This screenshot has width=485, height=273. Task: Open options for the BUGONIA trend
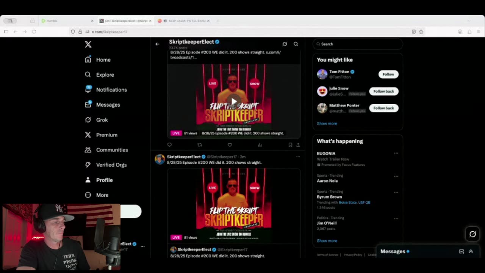pyautogui.click(x=396, y=153)
